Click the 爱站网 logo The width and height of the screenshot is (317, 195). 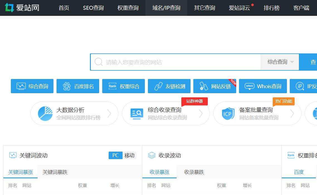(22, 8)
